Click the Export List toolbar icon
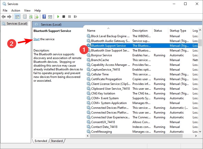The width and height of the screenshot is (203, 149). click(x=37, y=17)
